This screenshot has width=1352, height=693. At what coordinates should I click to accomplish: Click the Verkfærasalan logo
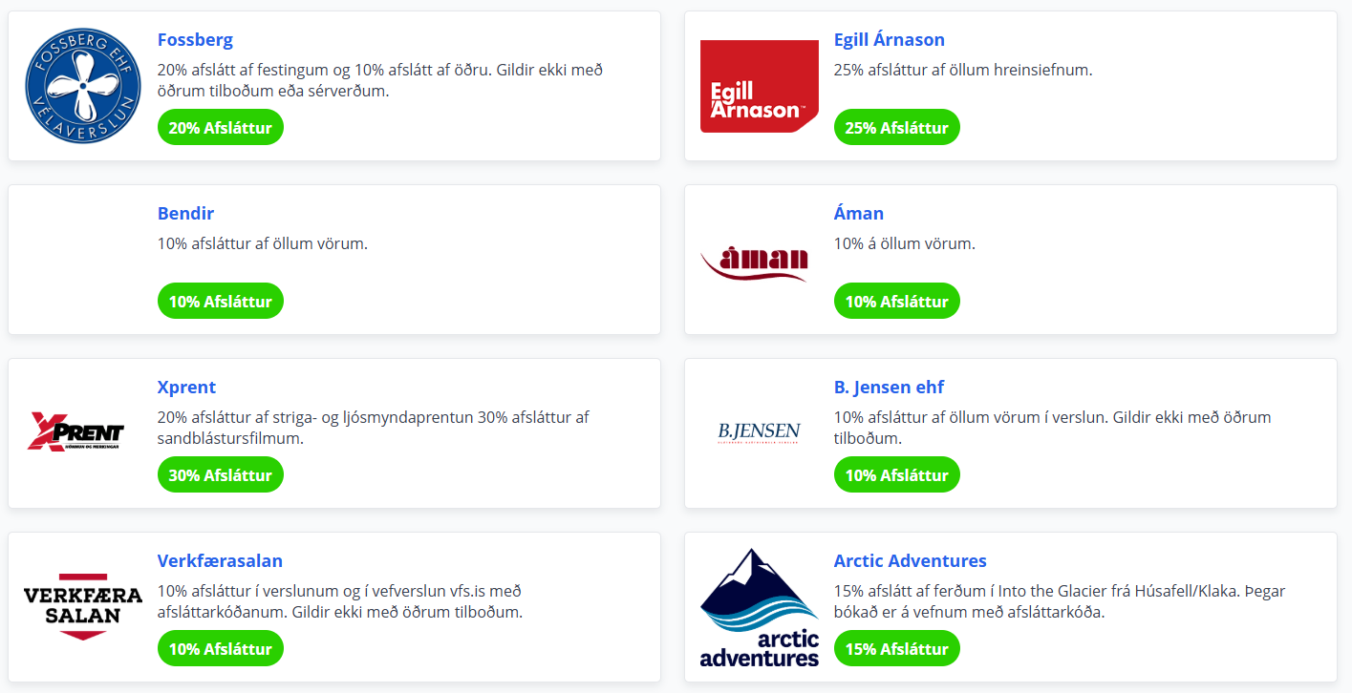point(83,606)
